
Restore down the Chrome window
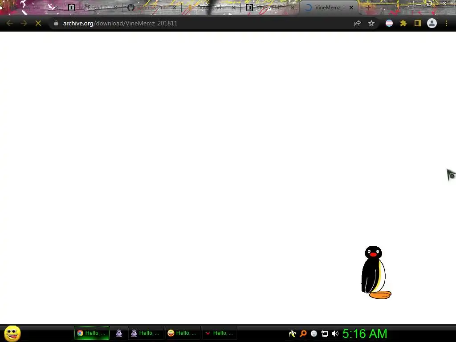click(x=429, y=4)
